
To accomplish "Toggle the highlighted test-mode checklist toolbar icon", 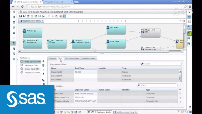I will [x=64, y=16].
